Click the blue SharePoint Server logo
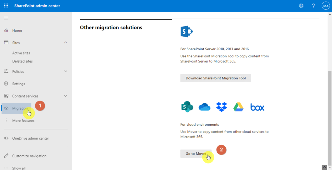Screen dimensions: 332x170 tap(186, 32)
